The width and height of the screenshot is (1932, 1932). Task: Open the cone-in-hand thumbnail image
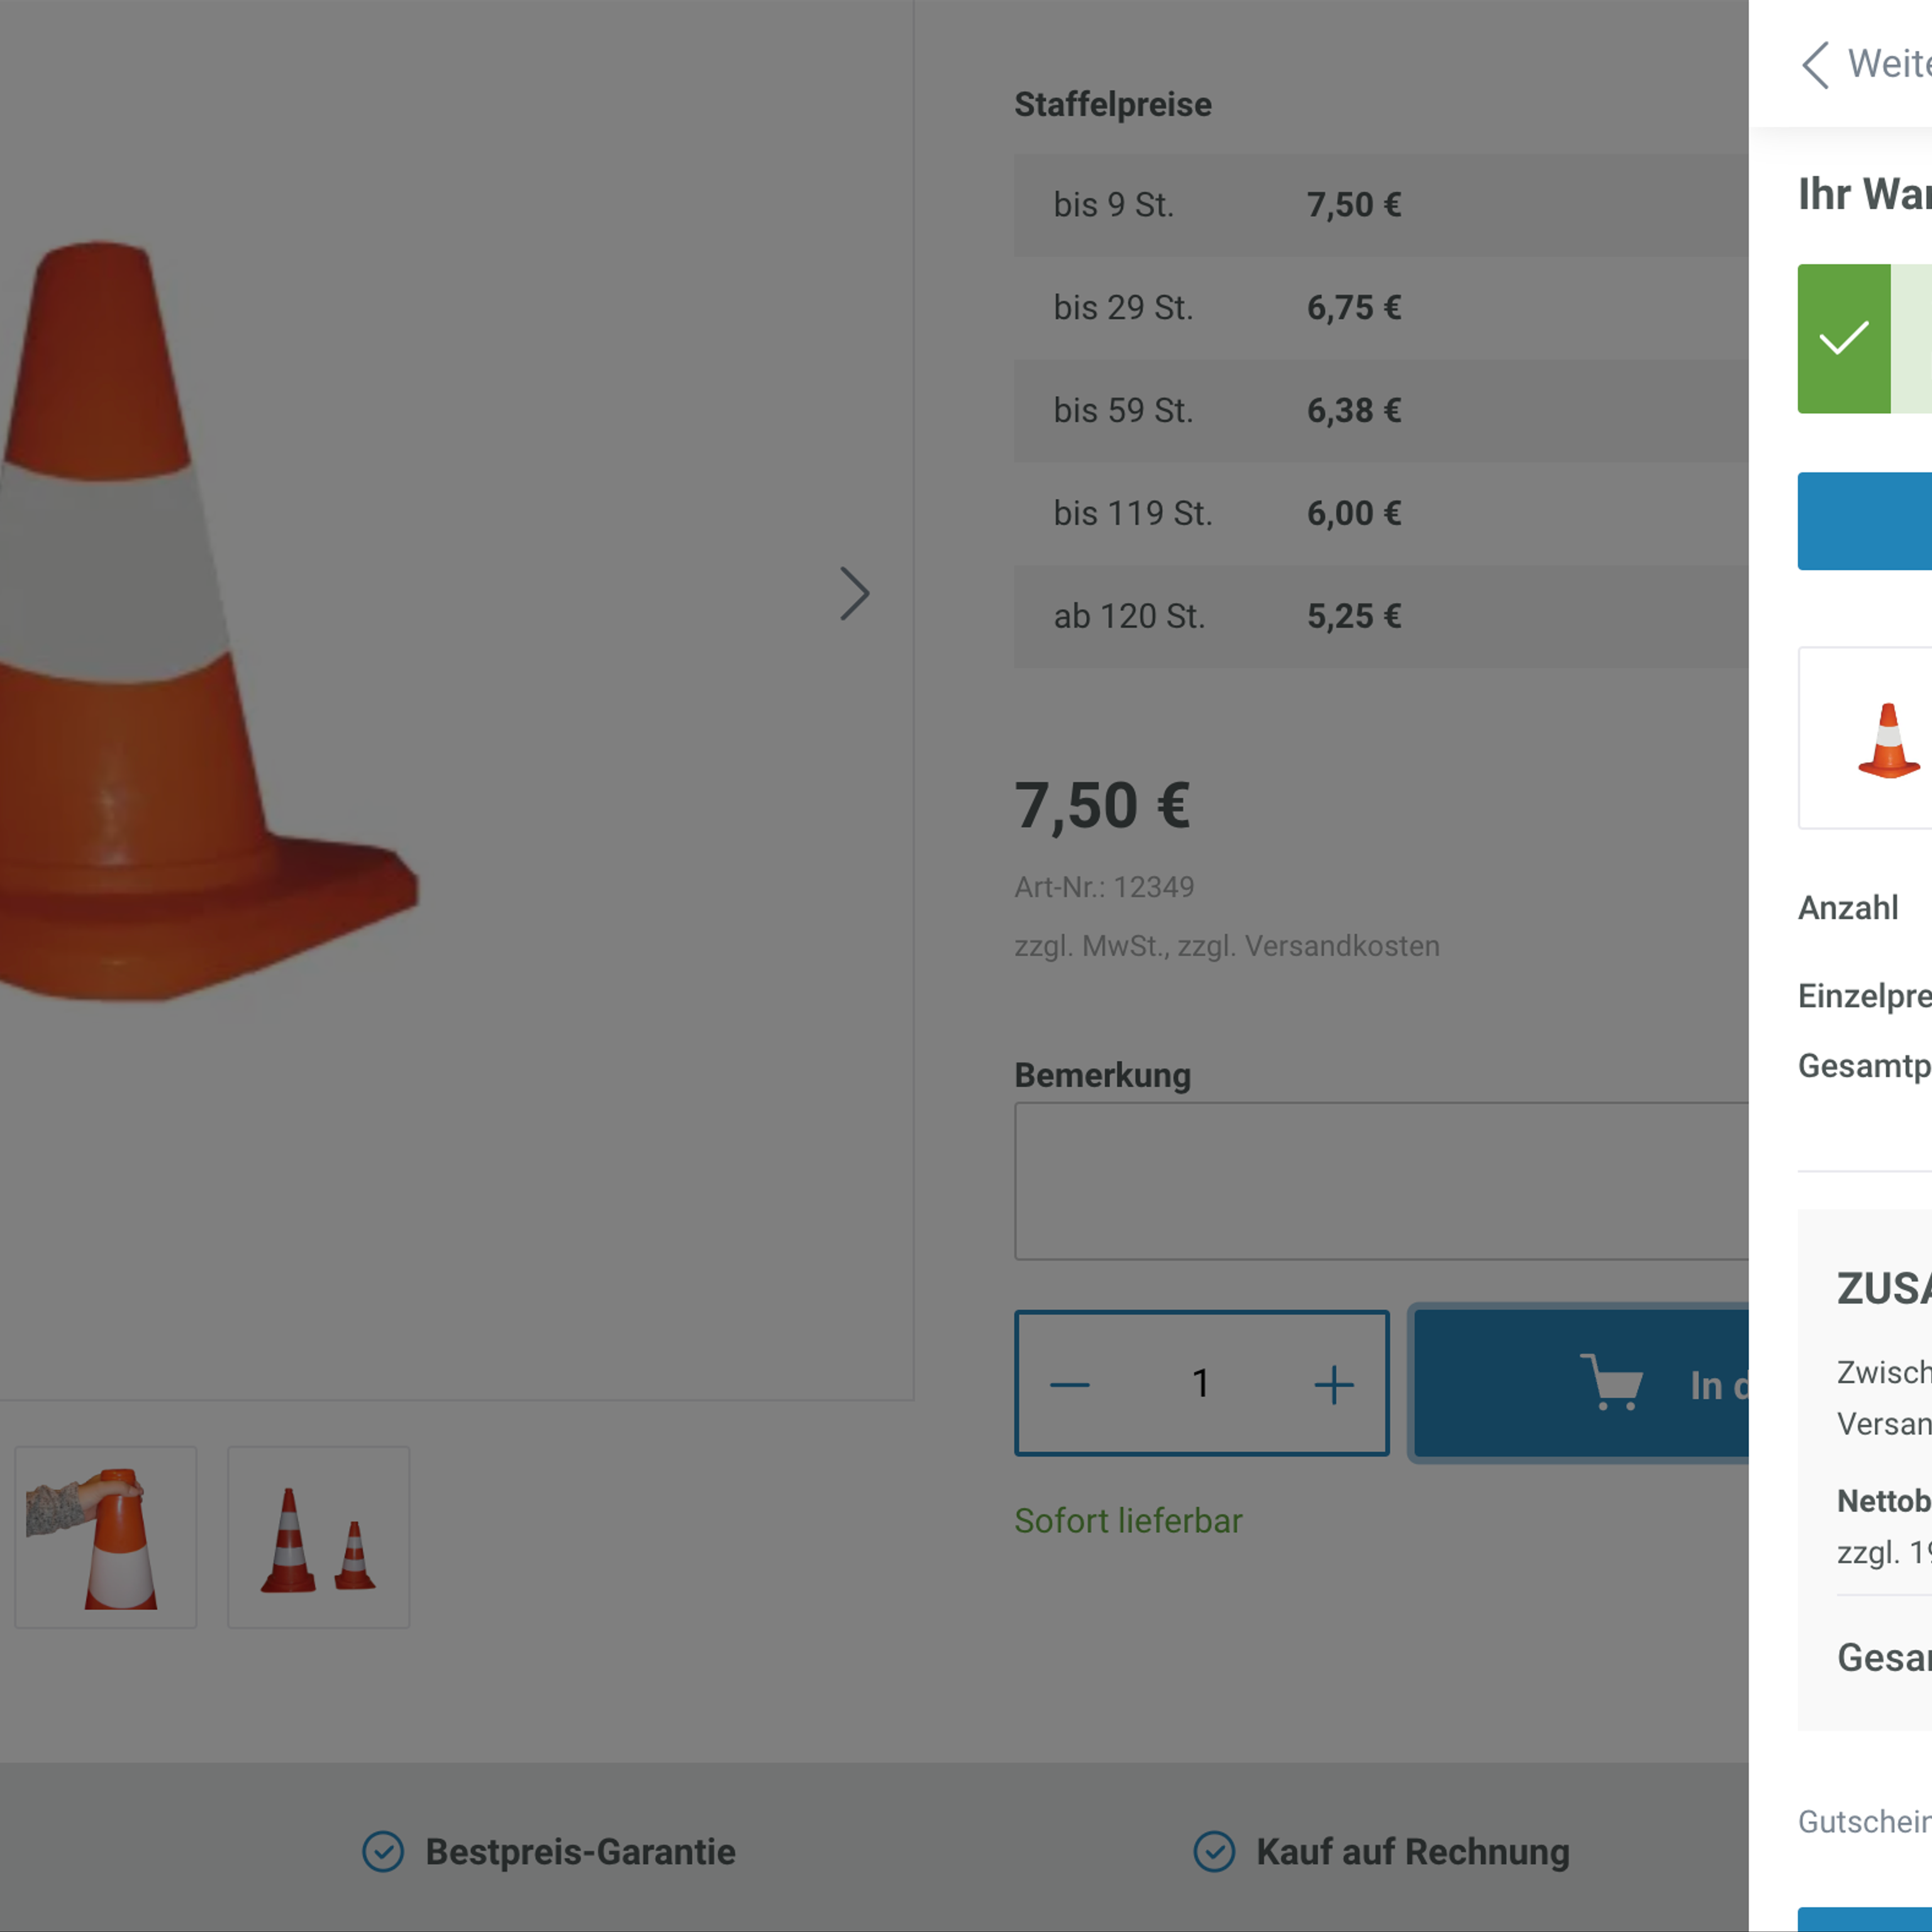(x=106, y=1537)
